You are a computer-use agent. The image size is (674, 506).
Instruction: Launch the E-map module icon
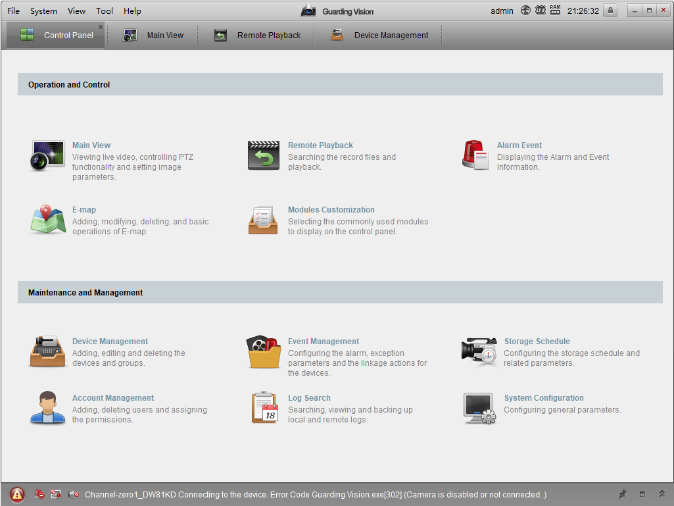(47, 220)
